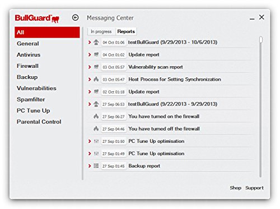Expand the Vulnerability scan report entry

tap(90, 67)
